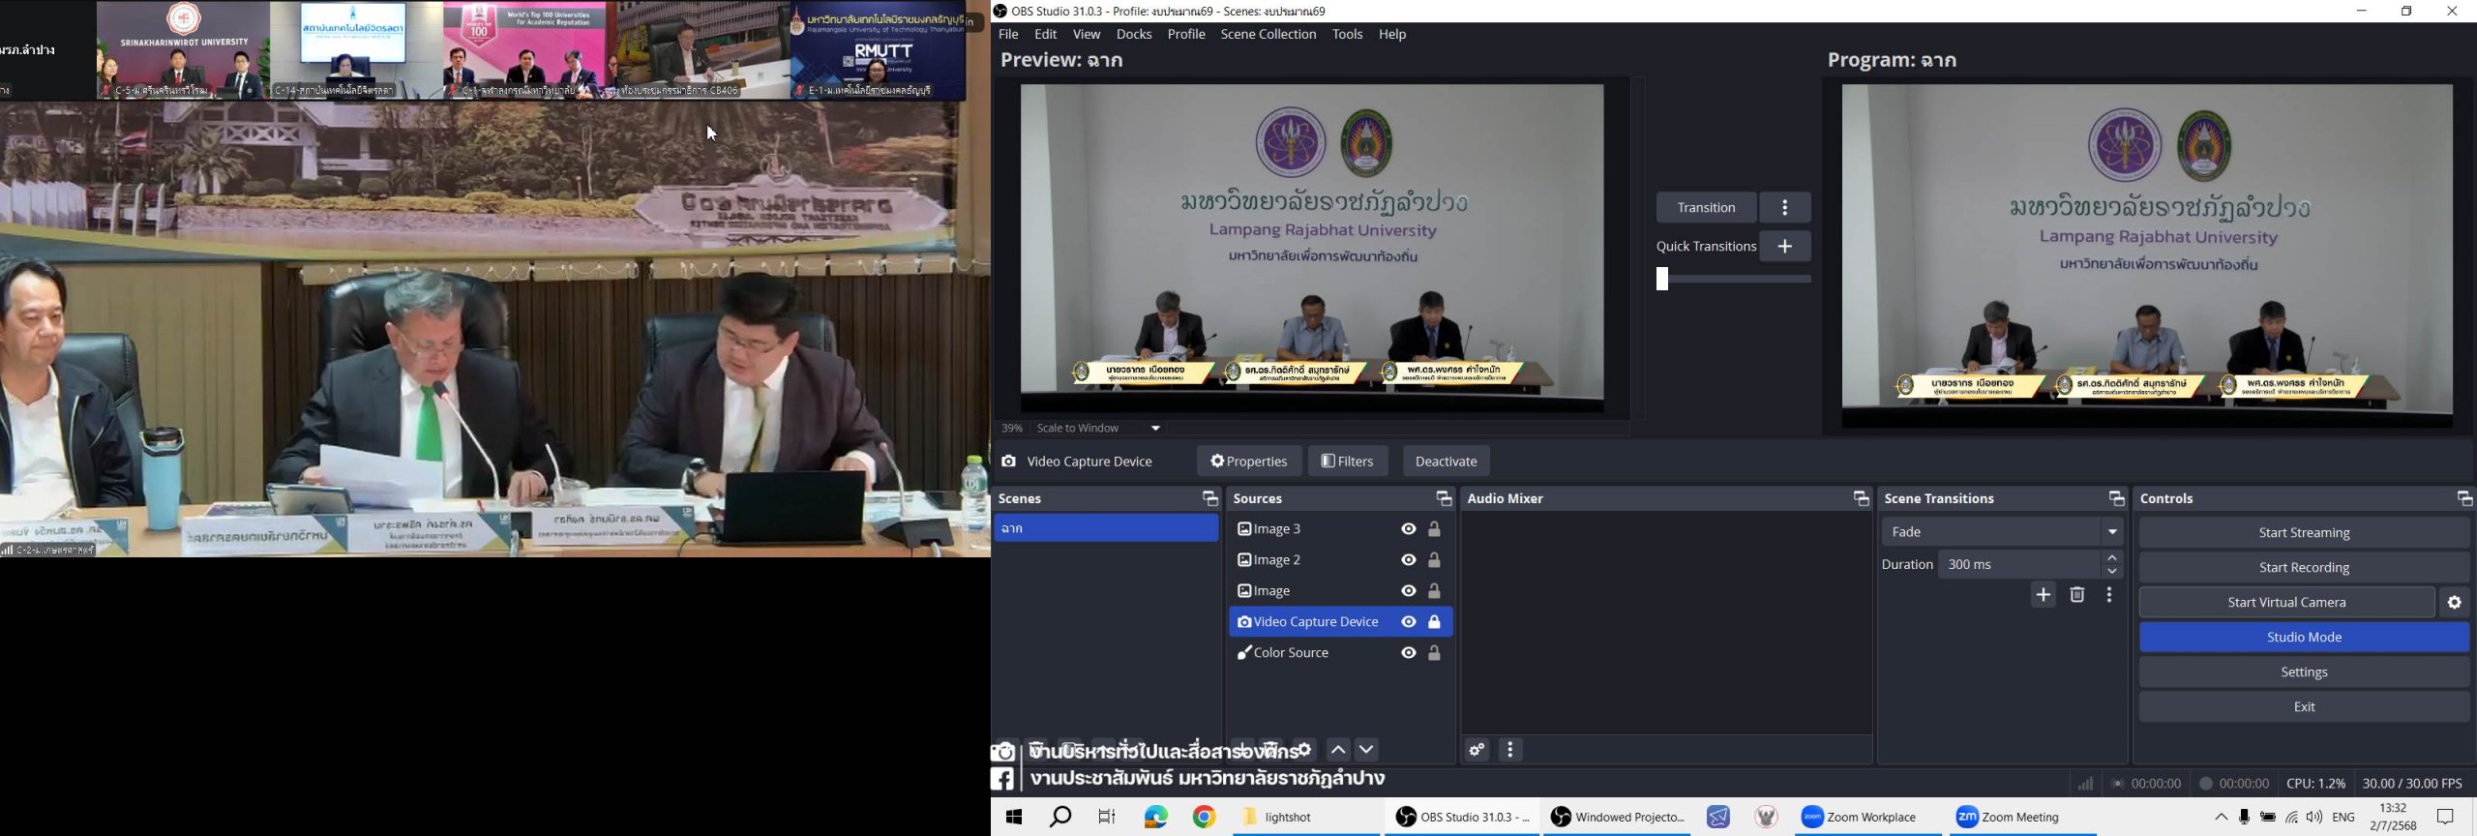Viewport: 2477px width, 836px height.
Task: Click Deactivate for video capture device
Action: point(1446,462)
